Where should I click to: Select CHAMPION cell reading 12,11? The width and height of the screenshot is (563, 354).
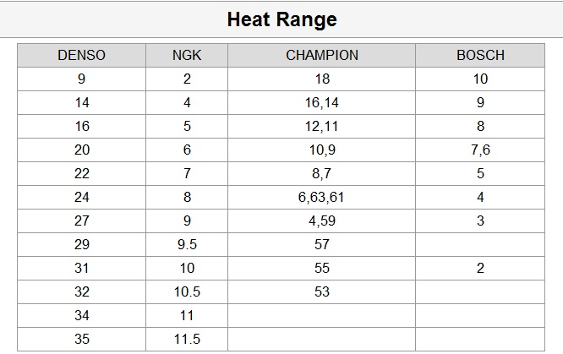[x=321, y=127]
